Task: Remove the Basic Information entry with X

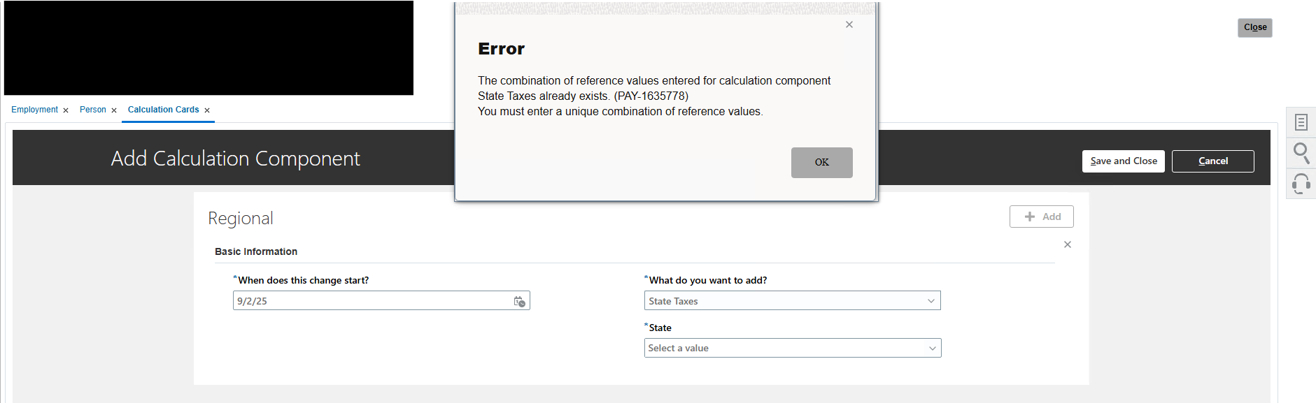Action: coord(1067,244)
